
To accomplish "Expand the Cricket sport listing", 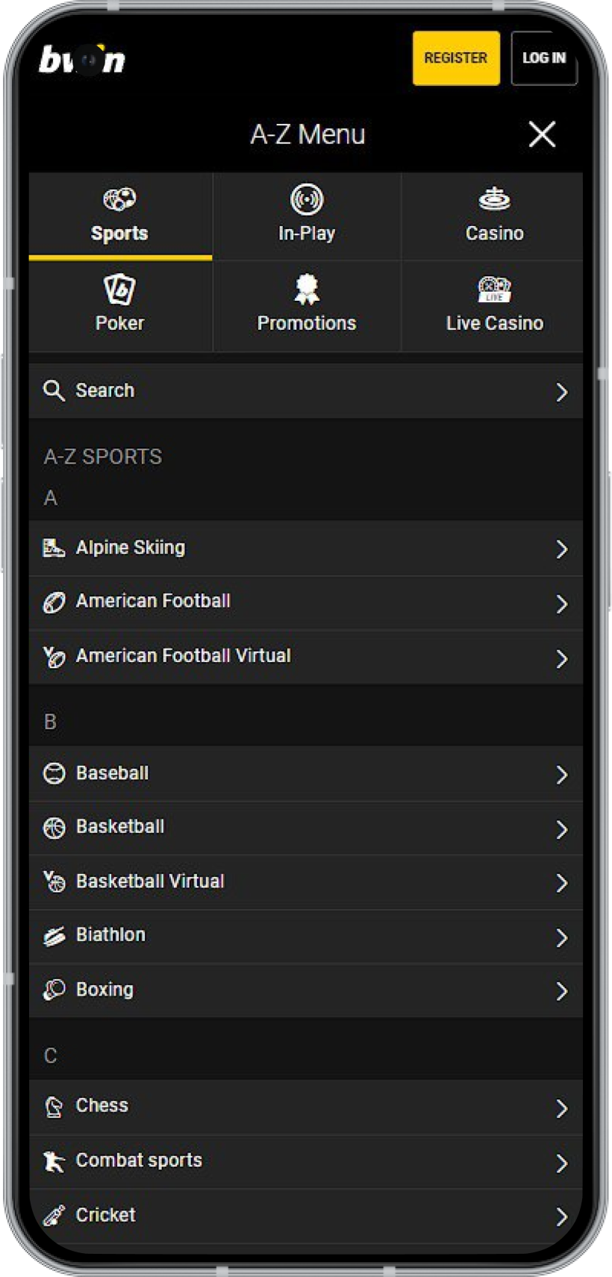I will click(x=306, y=1214).
